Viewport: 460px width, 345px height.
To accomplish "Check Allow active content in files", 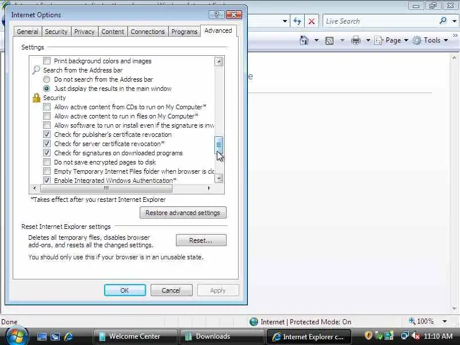I will click(47, 116).
